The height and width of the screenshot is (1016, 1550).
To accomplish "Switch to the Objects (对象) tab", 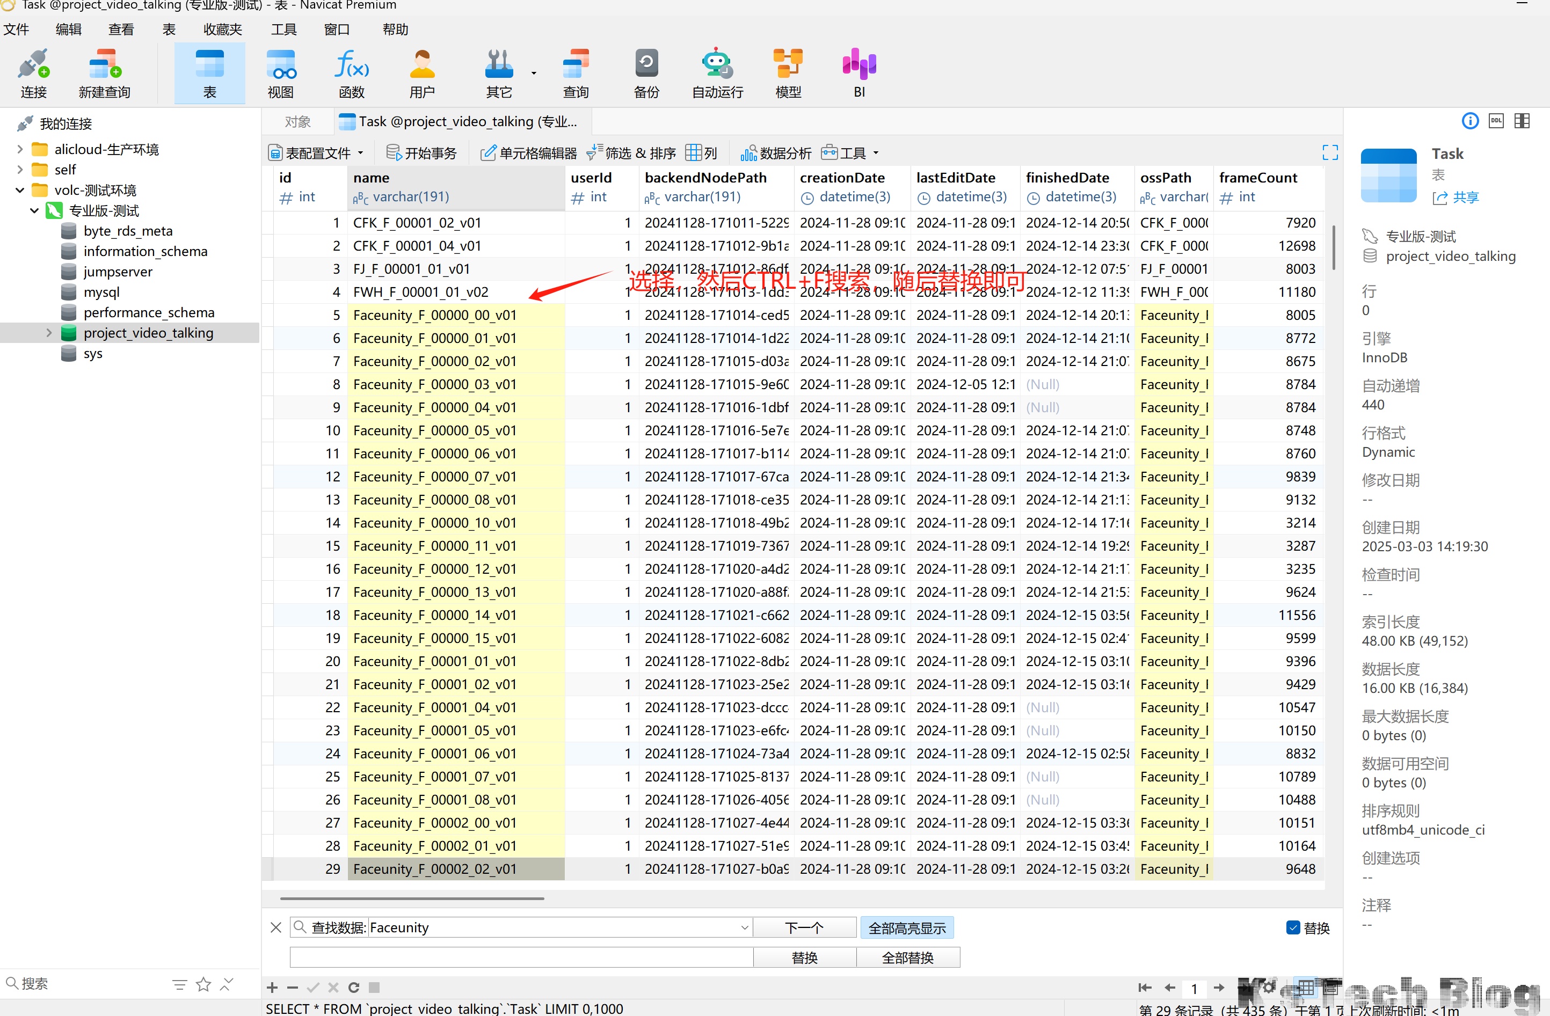I will tap(297, 122).
